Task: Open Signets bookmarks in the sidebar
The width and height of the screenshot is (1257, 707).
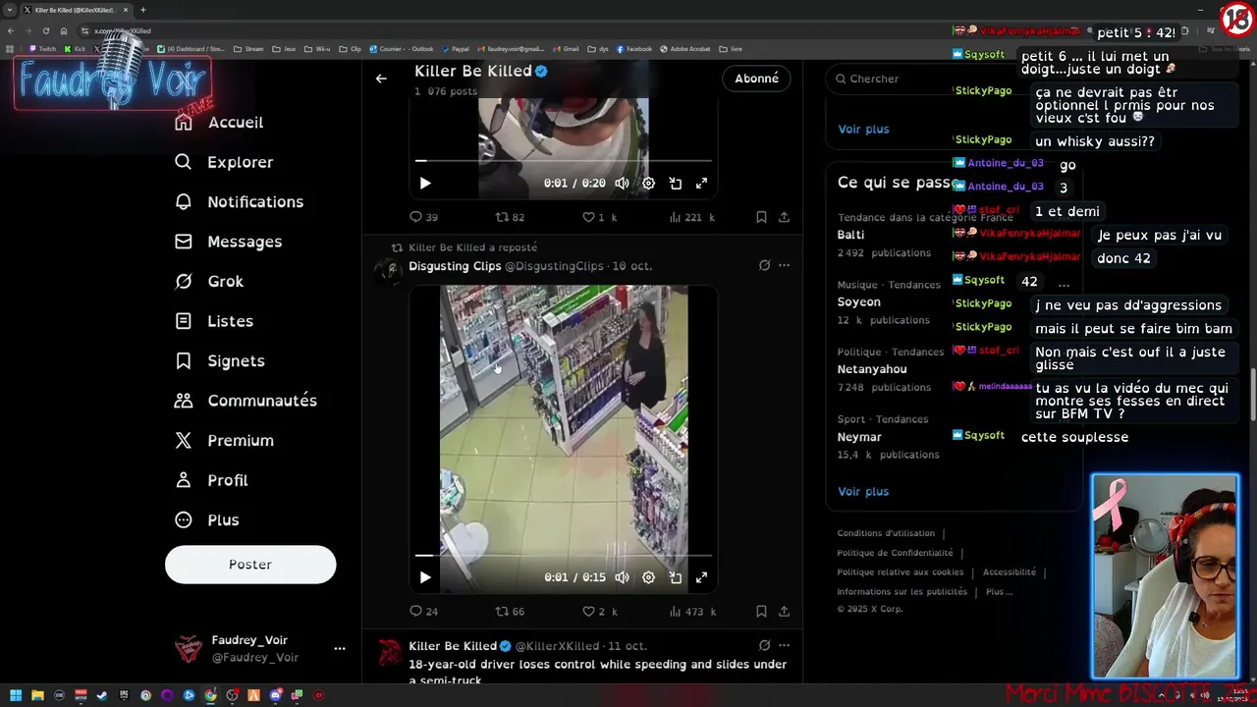Action: pyautogui.click(x=220, y=360)
